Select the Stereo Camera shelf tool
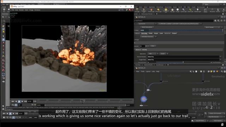 coord(206,10)
